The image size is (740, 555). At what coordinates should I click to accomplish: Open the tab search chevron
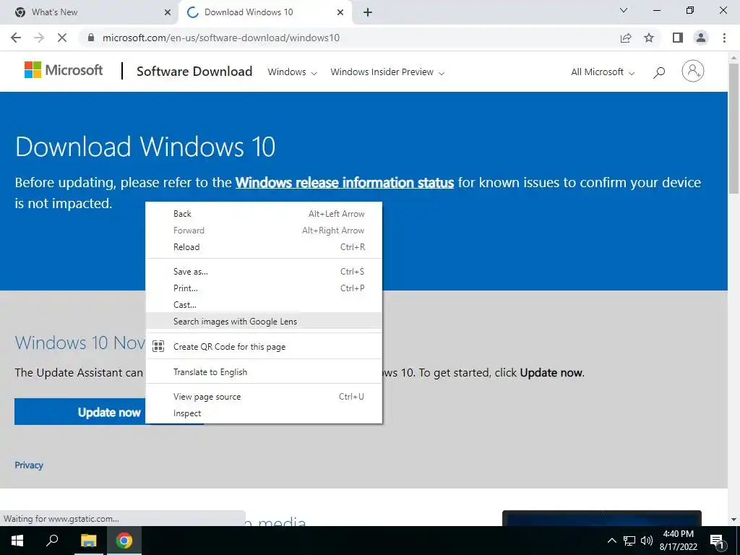click(x=624, y=10)
